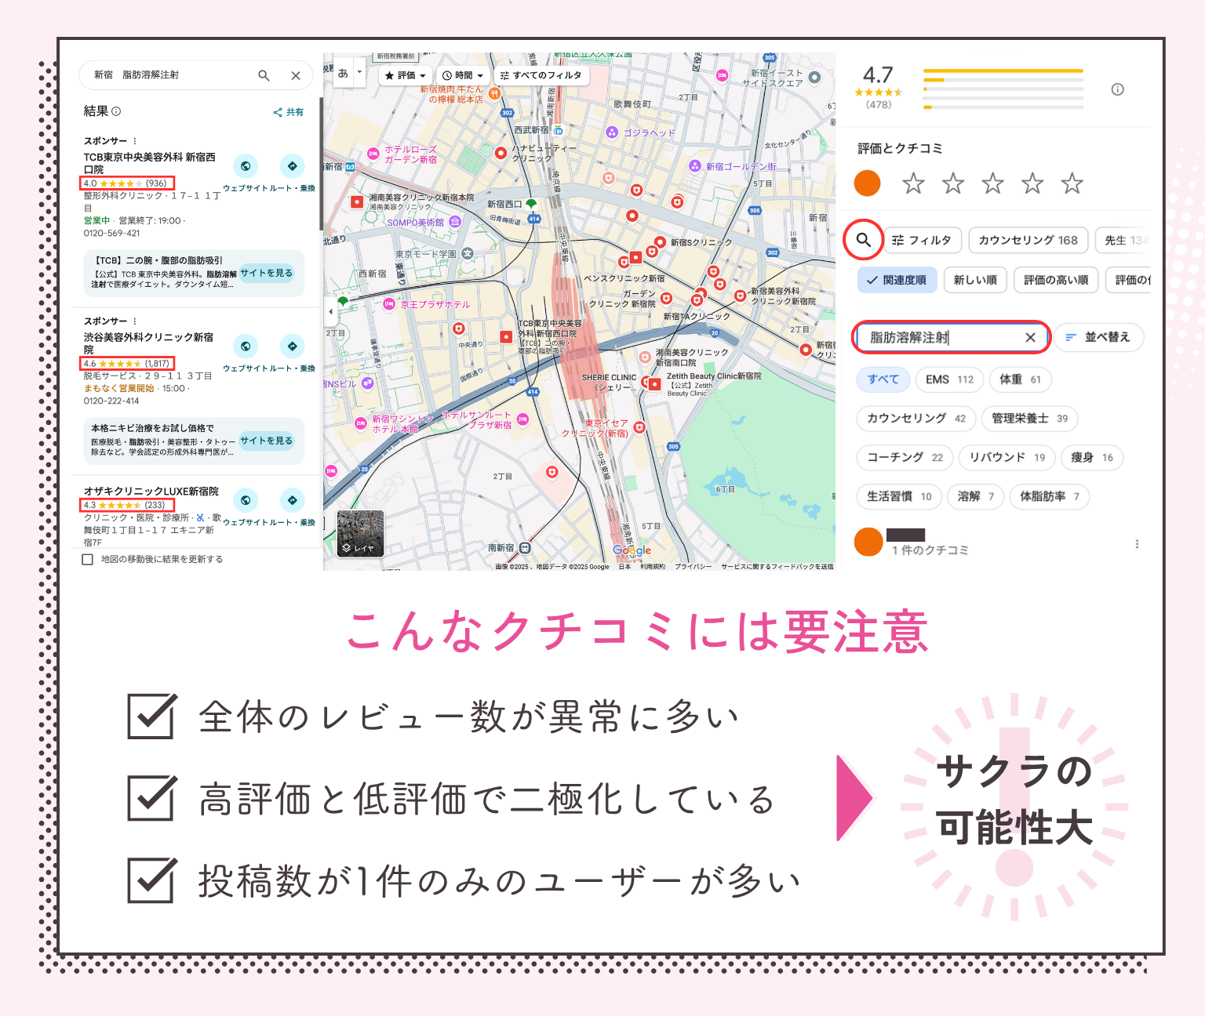
Task: Select the カウンセリング 168 topic chip
Action: [1028, 240]
